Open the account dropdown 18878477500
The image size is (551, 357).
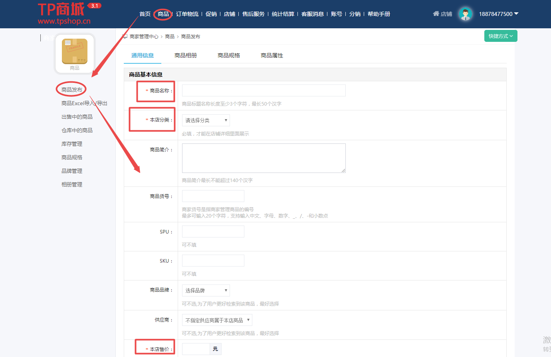pos(498,14)
